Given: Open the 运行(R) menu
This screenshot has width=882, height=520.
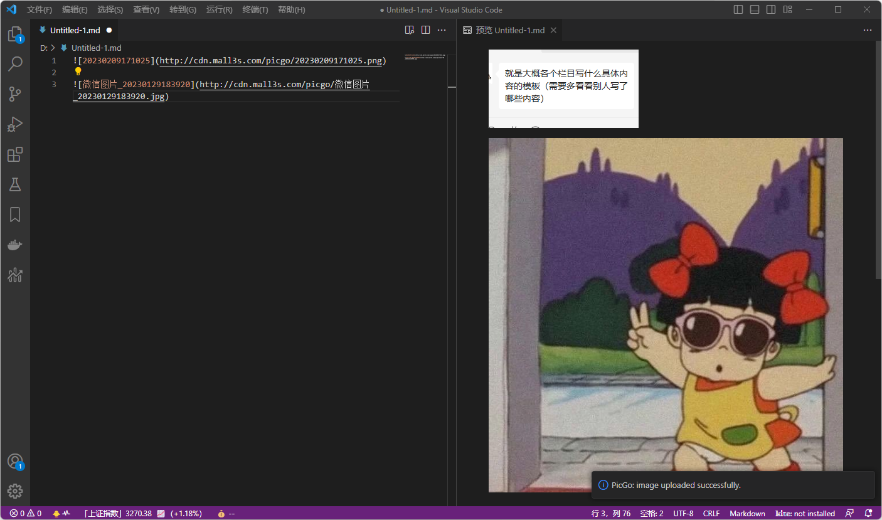Looking at the screenshot, I should click(x=220, y=10).
